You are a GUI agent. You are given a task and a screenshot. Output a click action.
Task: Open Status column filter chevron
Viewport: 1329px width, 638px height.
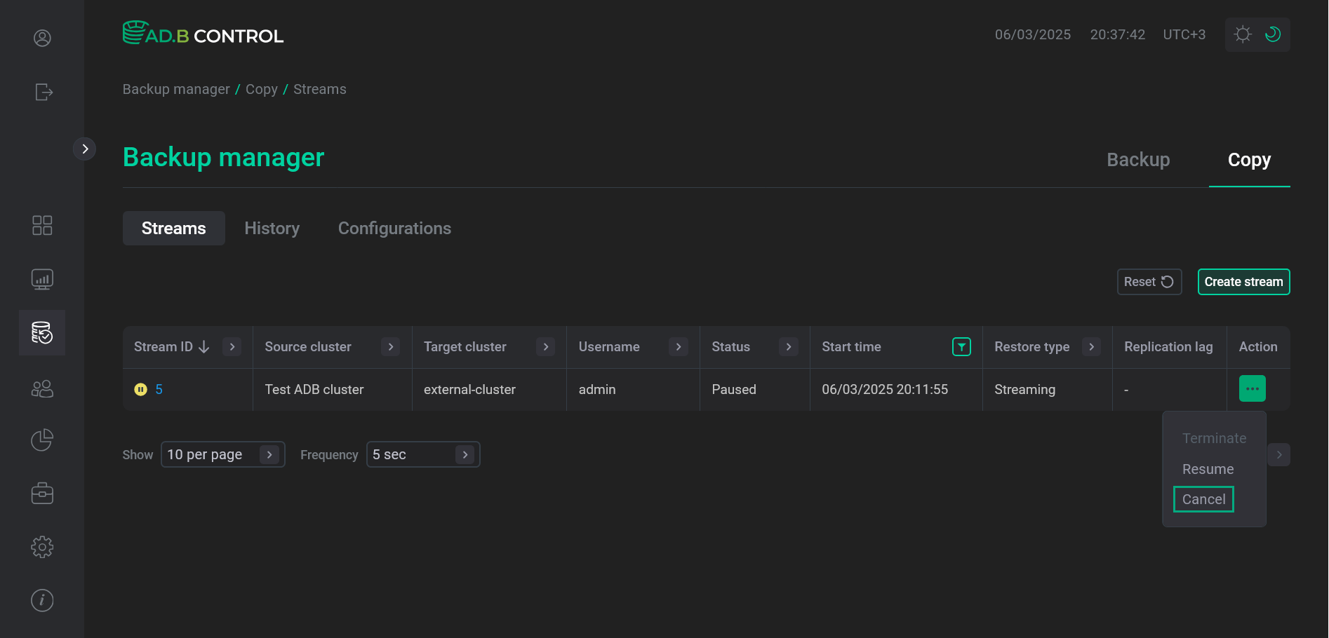pos(789,347)
